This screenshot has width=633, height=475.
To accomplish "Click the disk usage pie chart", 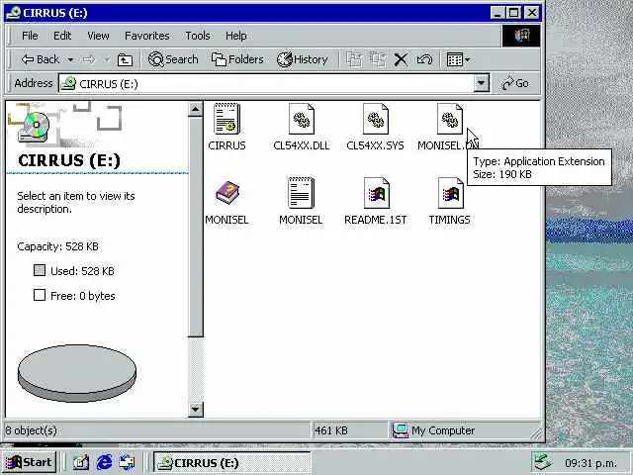I will click(x=77, y=373).
